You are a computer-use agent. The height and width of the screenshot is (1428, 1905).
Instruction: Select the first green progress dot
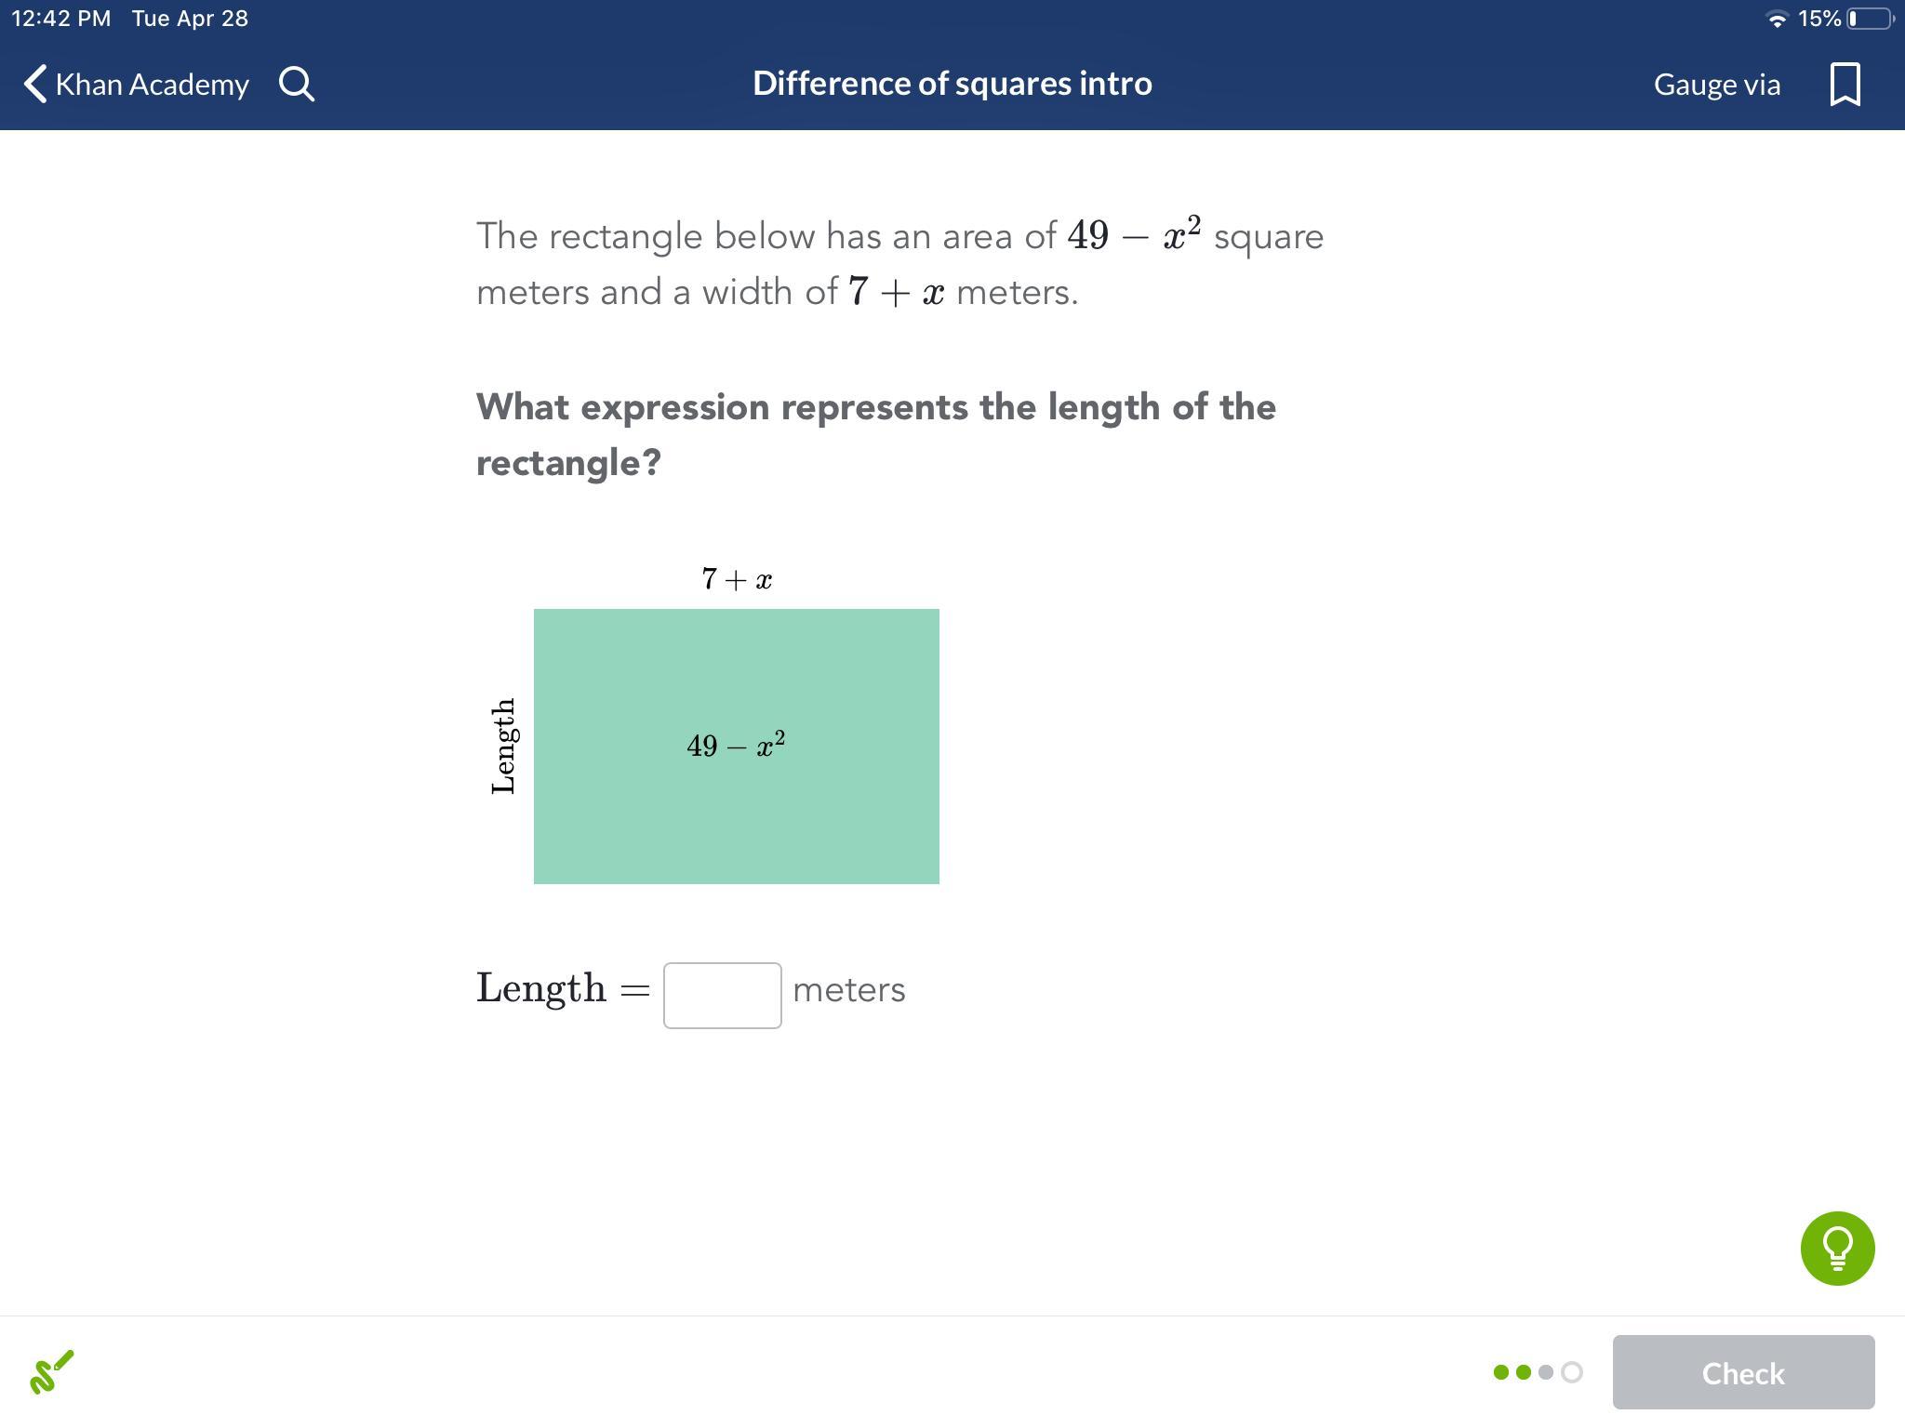click(1500, 1372)
